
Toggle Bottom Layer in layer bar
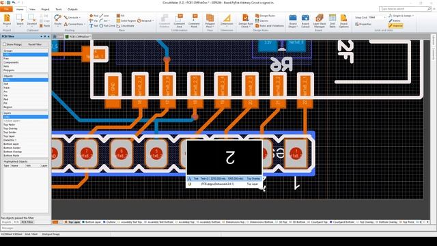91,222
